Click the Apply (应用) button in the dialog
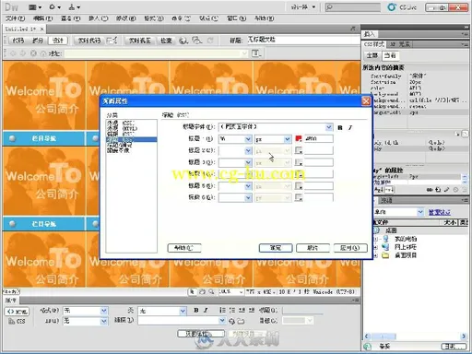The image size is (472, 354). point(350,248)
